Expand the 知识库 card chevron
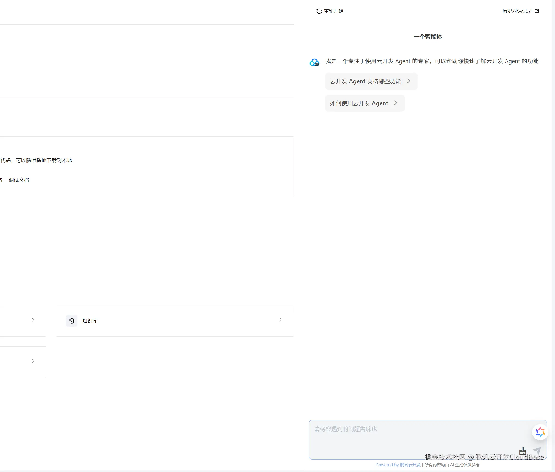This screenshot has height=472, width=555. click(281, 320)
